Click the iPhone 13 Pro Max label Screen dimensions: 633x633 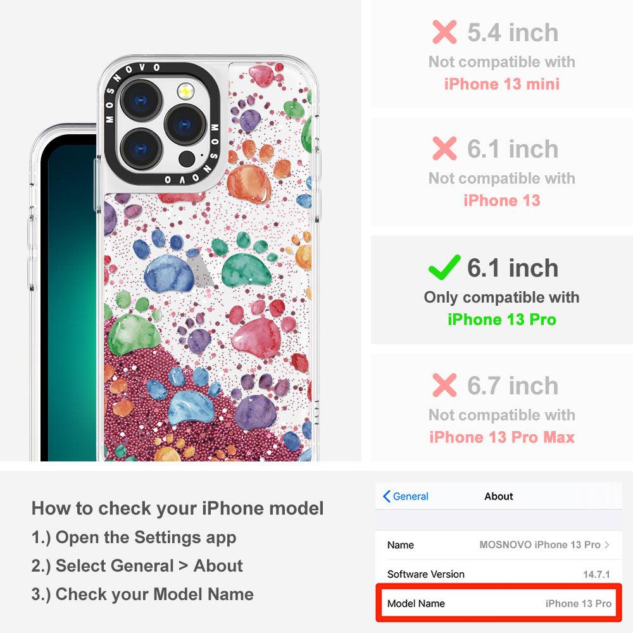pyautogui.click(x=502, y=437)
